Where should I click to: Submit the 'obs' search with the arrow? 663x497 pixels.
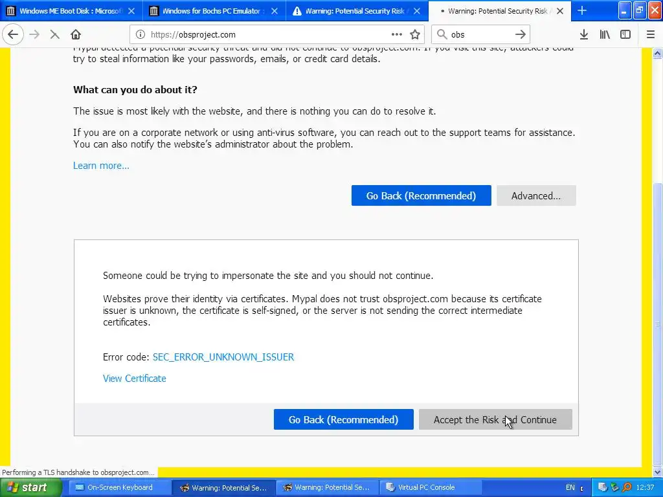click(521, 35)
